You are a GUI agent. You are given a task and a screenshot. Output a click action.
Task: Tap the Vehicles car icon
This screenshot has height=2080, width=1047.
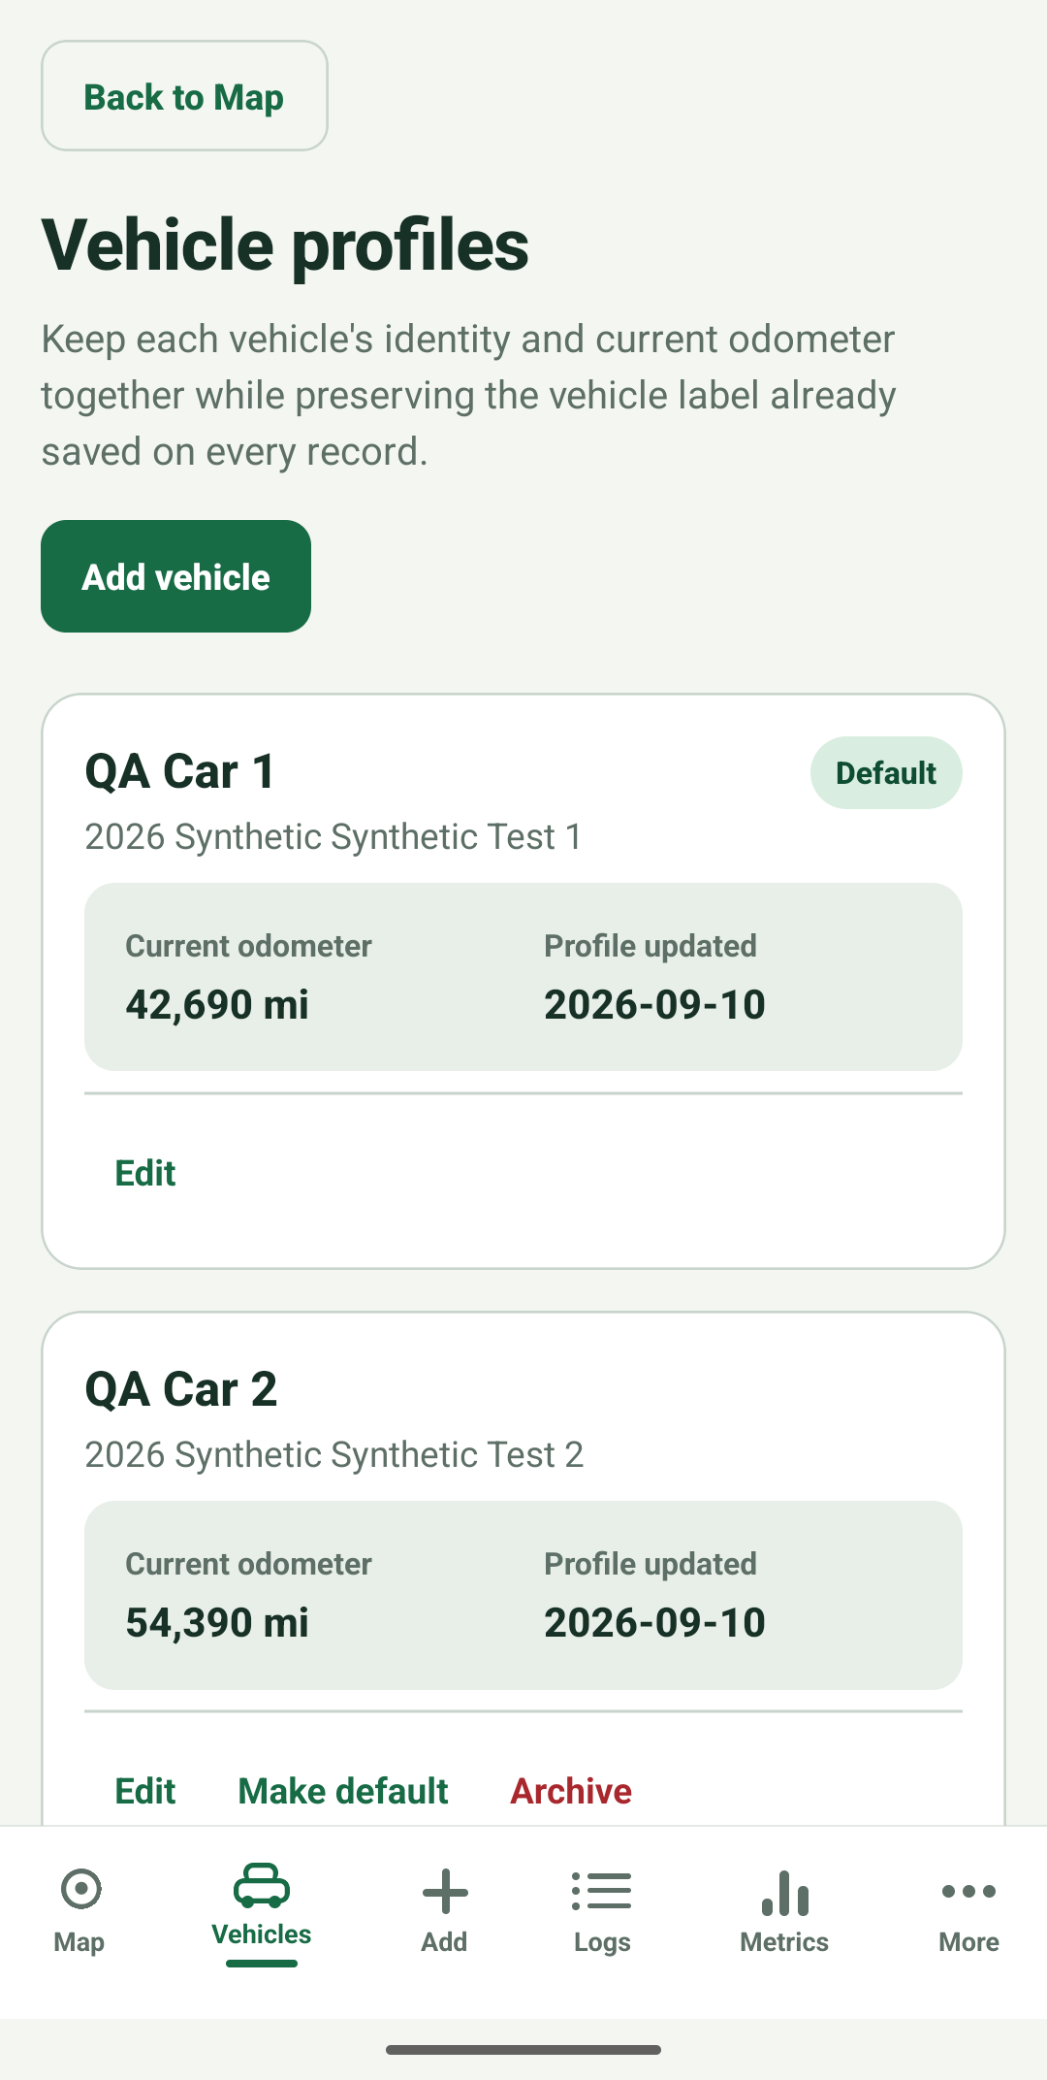tap(262, 1885)
